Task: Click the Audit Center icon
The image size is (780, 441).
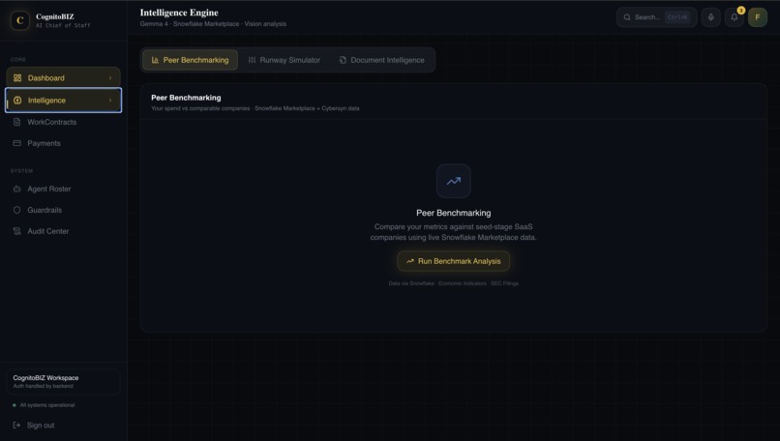Action: tap(16, 231)
